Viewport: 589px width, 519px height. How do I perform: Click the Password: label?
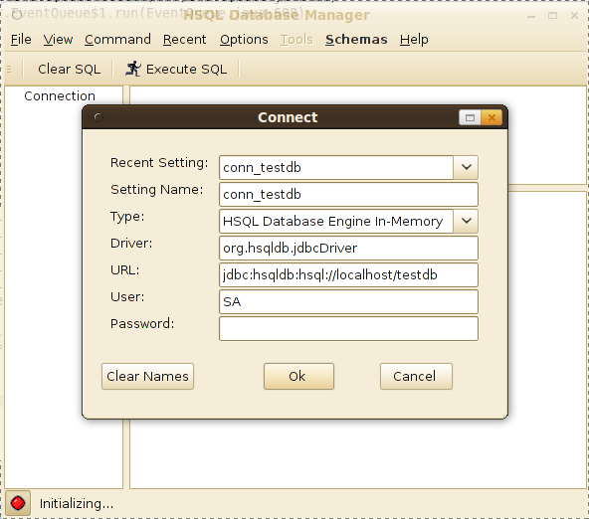(142, 323)
